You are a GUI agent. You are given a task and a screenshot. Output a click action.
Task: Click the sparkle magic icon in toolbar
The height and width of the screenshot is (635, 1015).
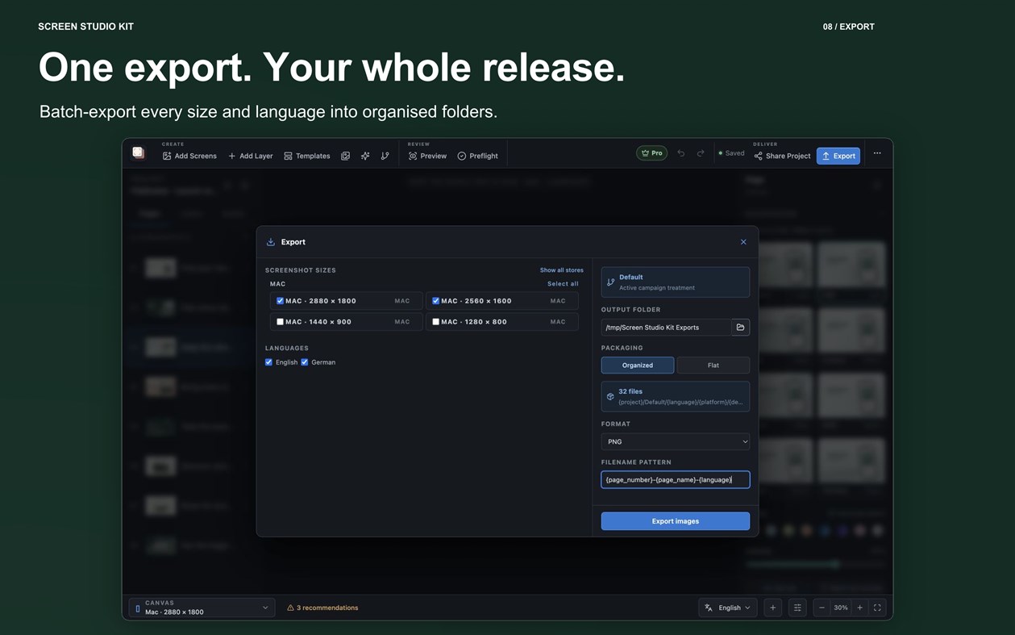[x=365, y=156]
